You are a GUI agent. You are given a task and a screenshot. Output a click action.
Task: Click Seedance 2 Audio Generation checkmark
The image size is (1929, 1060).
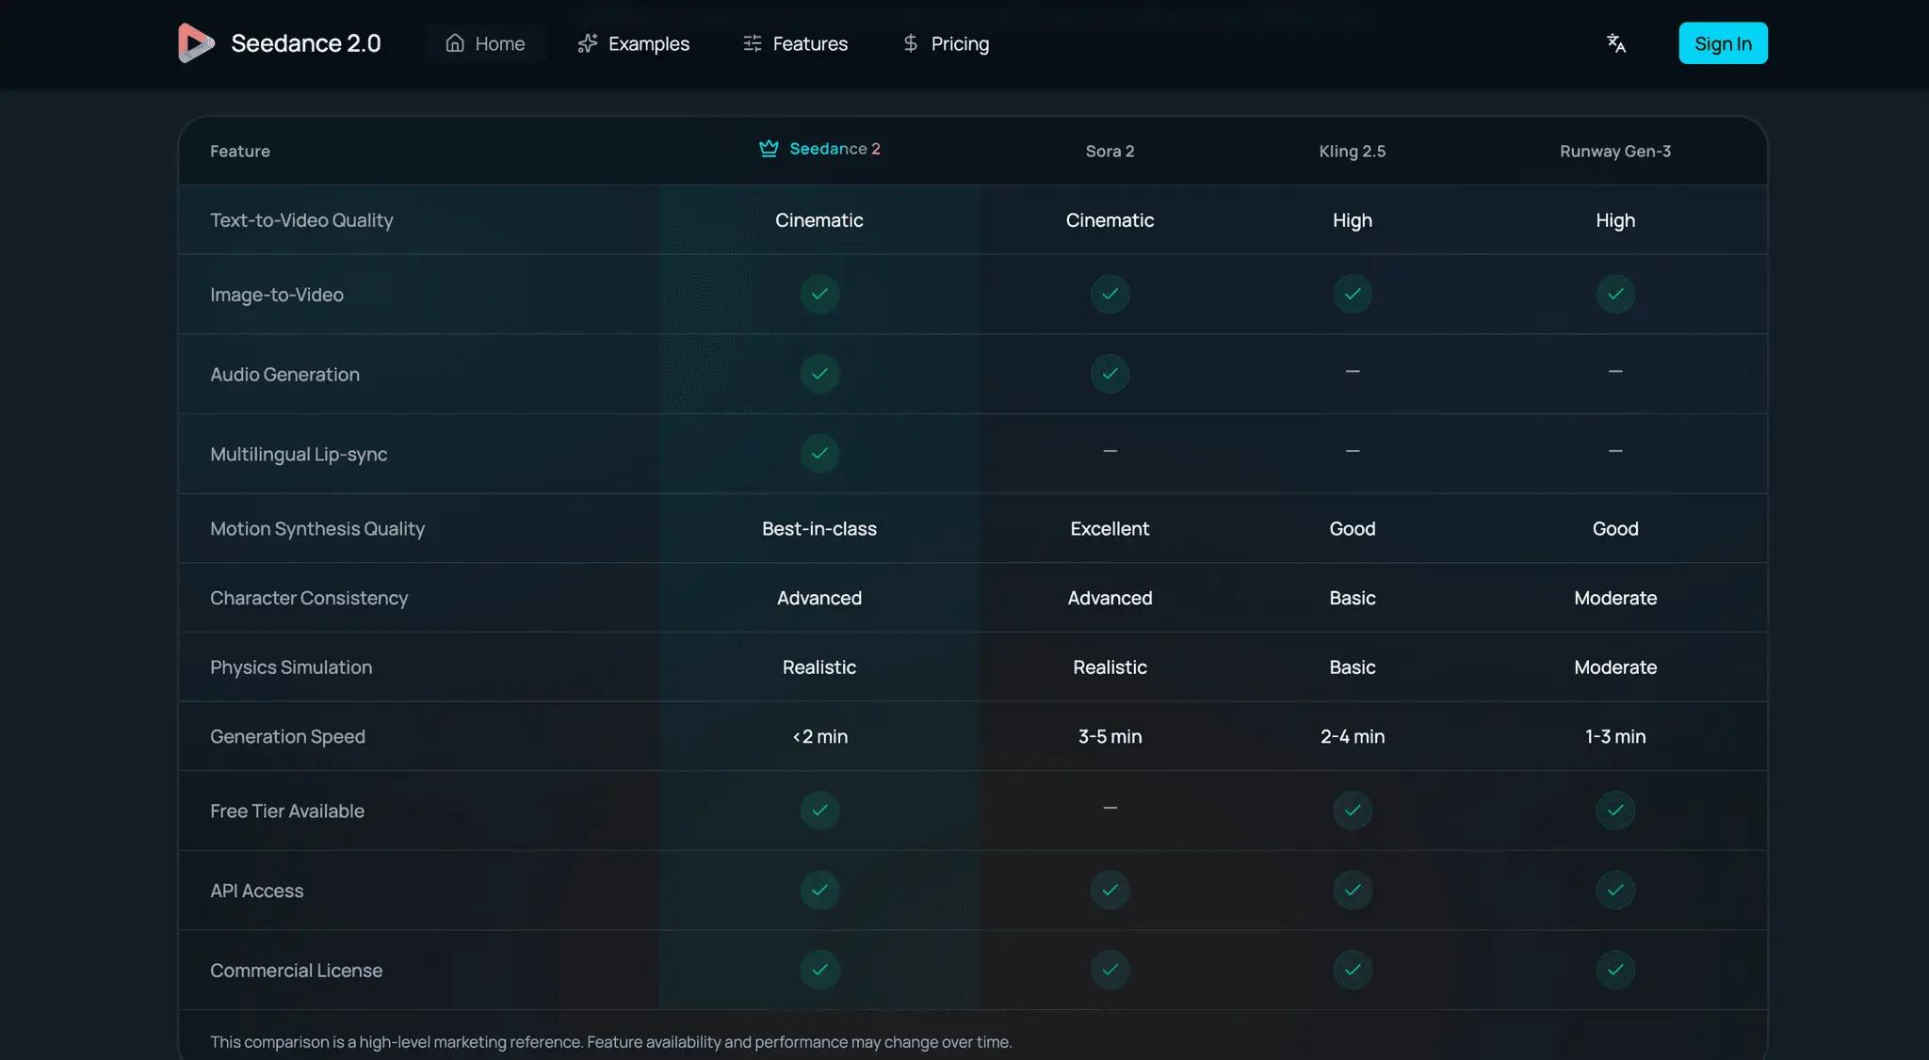pos(819,374)
